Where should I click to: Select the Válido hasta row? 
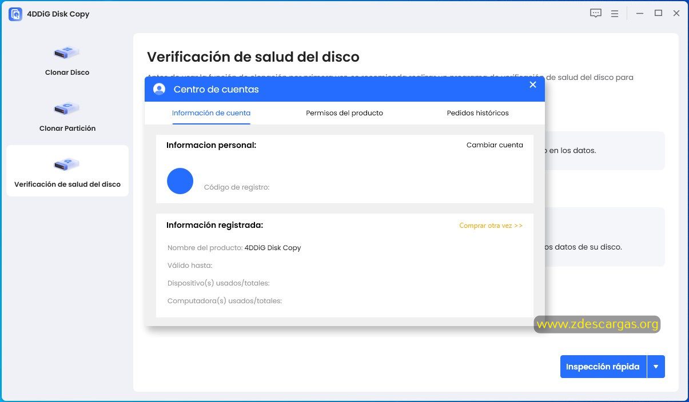[190, 266]
